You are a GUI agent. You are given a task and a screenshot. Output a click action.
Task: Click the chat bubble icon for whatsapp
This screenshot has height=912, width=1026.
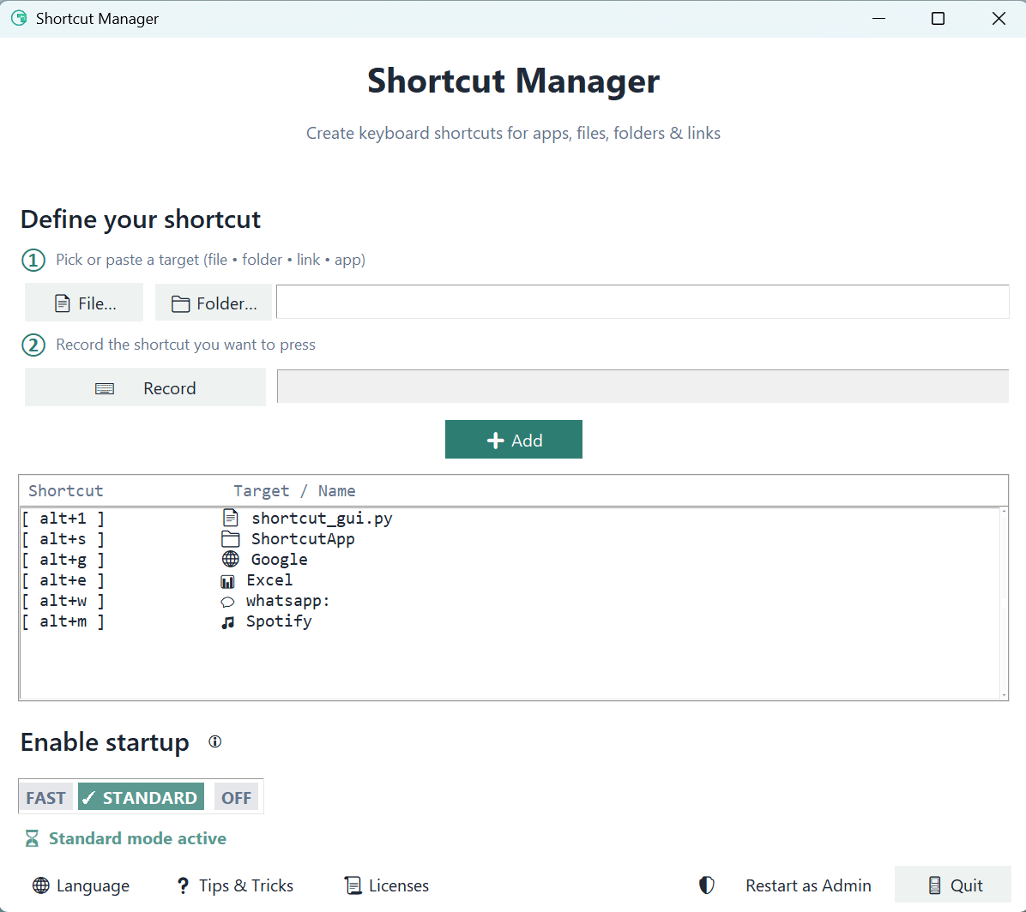tap(227, 602)
